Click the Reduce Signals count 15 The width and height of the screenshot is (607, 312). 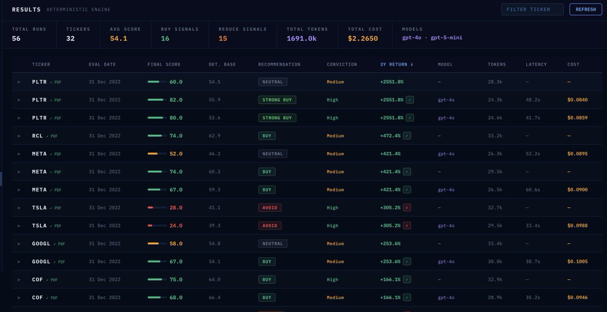click(x=223, y=38)
